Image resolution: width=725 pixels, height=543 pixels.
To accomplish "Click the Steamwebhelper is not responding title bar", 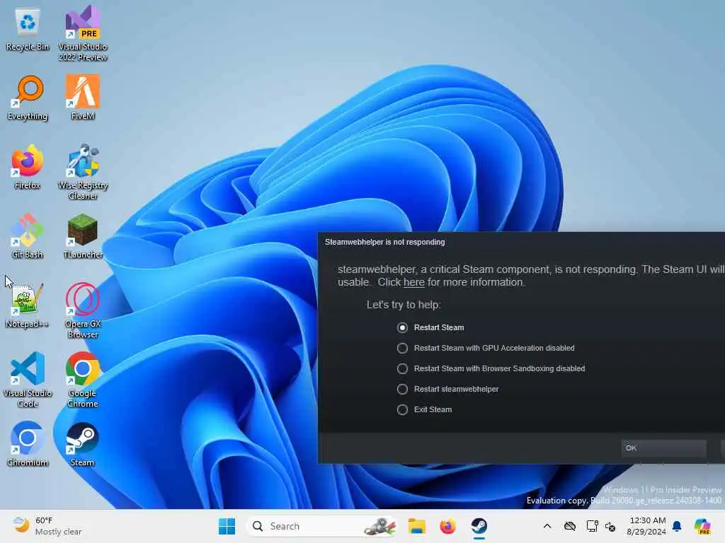I will pos(521,242).
